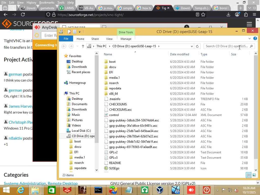Screen dimensions: 260x195
Task: Select the GPLv3 text document
Action: (x=113, y=157)
